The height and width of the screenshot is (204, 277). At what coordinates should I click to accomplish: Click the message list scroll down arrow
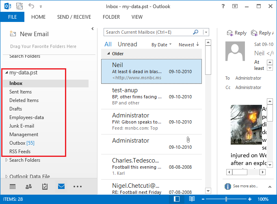(208, 191)
